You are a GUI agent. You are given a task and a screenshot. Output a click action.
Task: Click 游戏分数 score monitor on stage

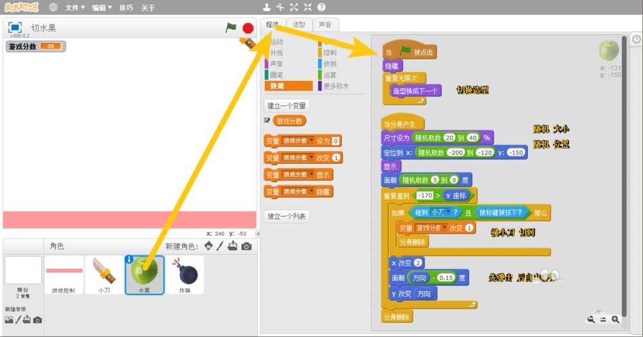tap(35, 46)
